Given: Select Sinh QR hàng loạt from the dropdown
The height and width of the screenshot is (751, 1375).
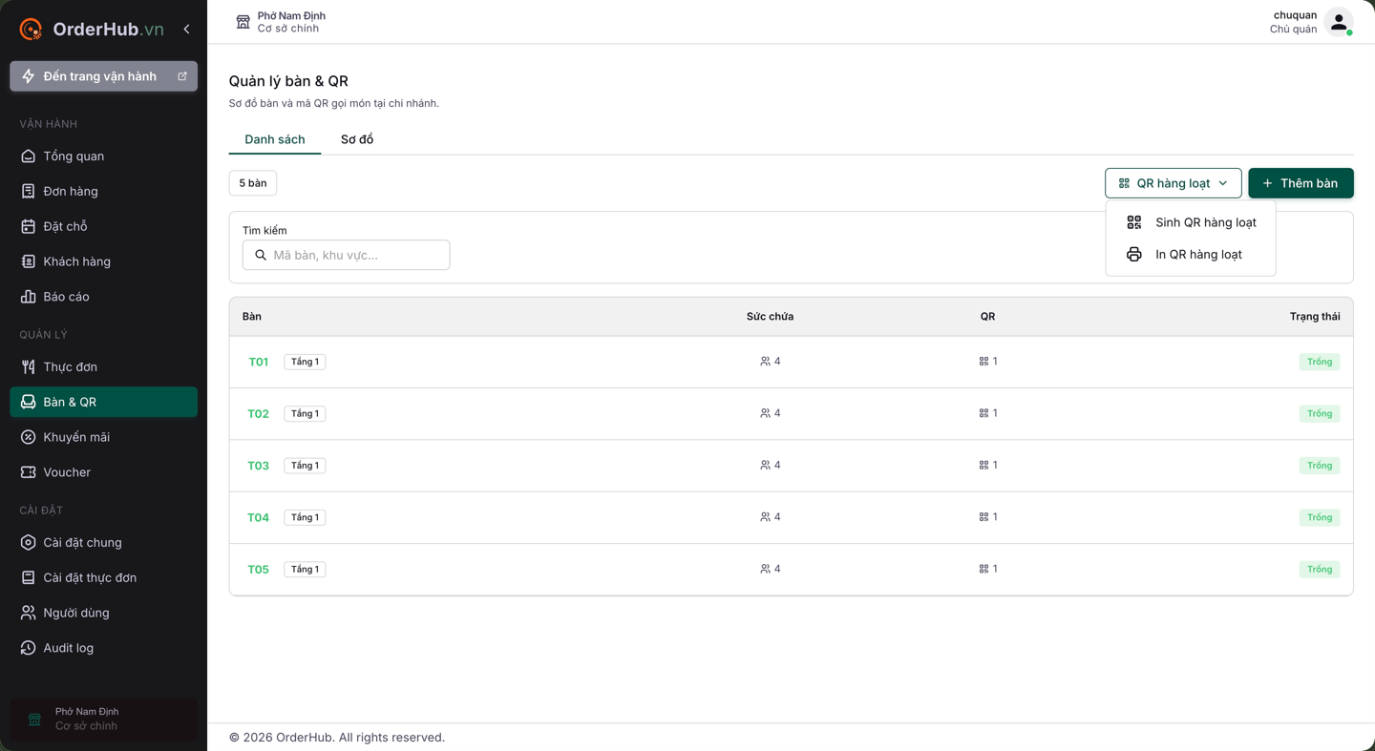Looking at the screenshot, I should [x=1191, y=222].
